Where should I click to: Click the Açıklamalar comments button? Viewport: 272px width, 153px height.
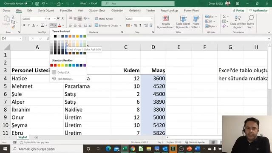[258, 10]
